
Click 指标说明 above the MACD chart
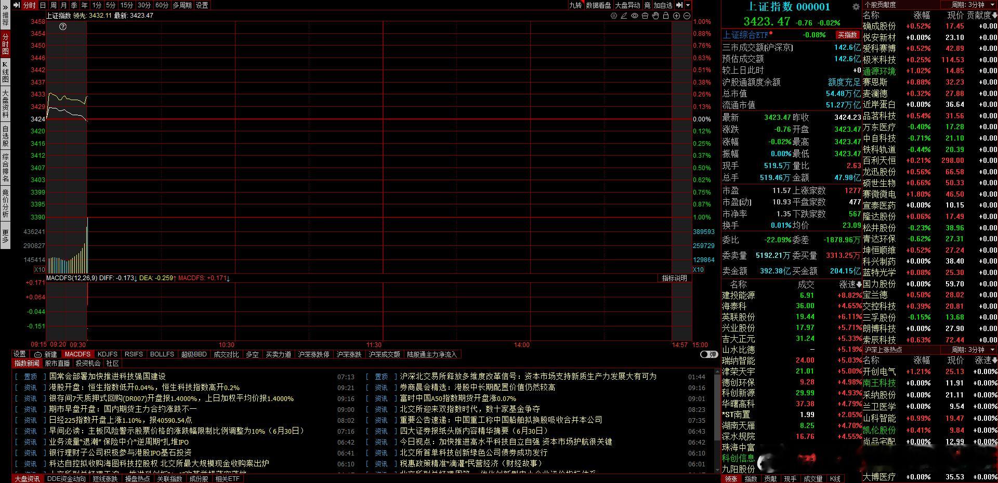click(x=675, y=278)
